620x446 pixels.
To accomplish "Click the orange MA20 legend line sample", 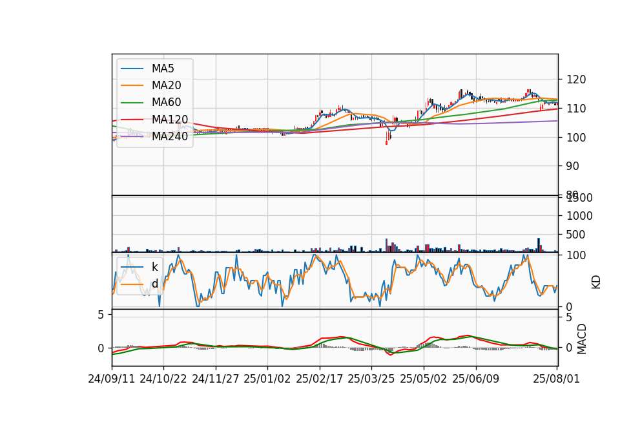I will pyautogui.click(x=132, y=85).
